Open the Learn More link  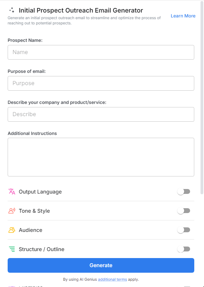[183, 16]
